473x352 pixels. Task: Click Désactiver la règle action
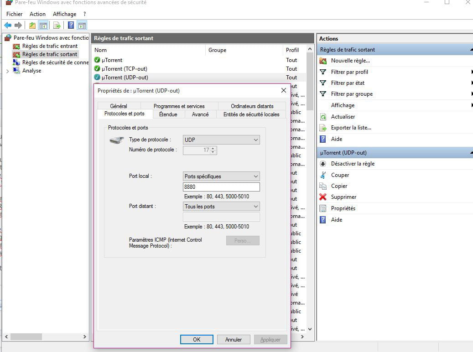(x=353, y=164)
